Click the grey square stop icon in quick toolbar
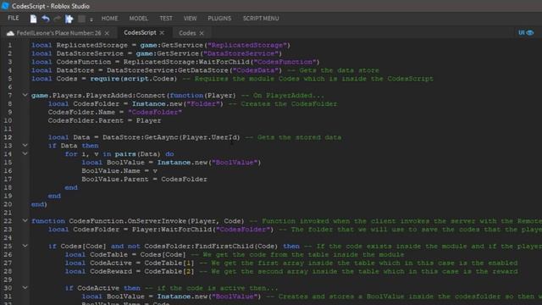The image size is (542, 305). [x=81, y=19]
